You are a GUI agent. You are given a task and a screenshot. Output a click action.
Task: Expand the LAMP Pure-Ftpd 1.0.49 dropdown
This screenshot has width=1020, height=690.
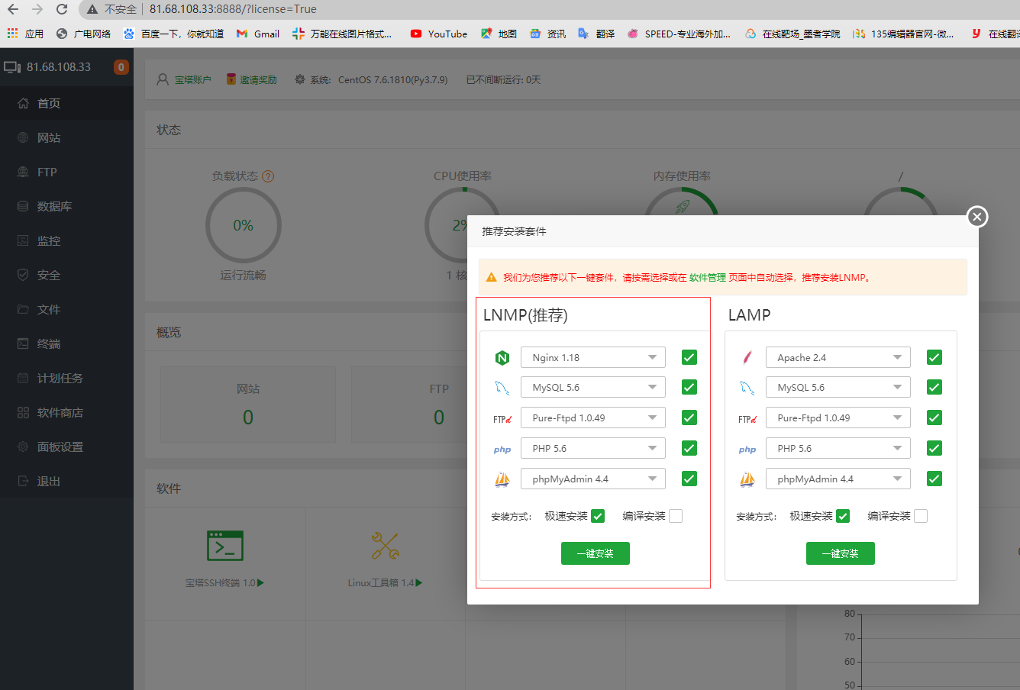tap(838, 418)
